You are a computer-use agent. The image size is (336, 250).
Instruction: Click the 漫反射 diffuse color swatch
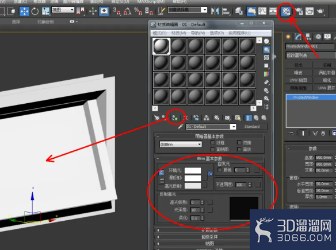tap(193, 178)
